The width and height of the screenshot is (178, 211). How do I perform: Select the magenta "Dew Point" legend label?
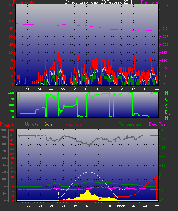coord(158,124)
